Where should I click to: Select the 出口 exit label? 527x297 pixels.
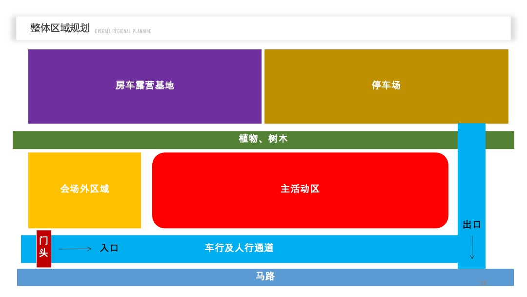point(471,224)
